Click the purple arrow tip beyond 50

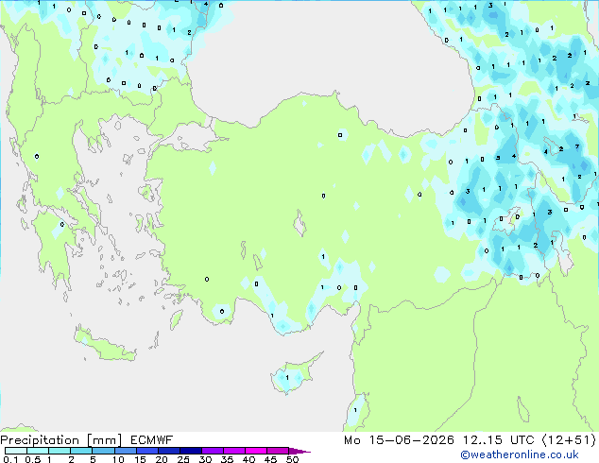point(299,451)
